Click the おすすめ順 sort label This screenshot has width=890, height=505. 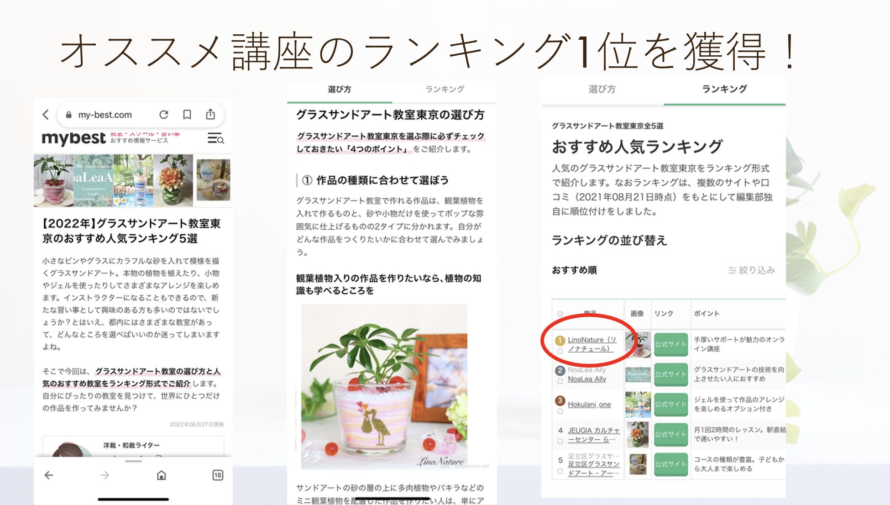point(575,270)
